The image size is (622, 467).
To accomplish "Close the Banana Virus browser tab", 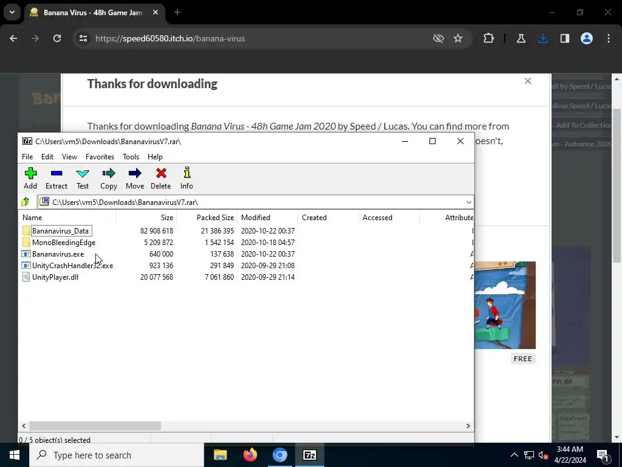I will (x=155, y=12).
